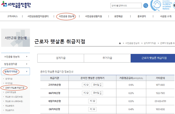Open 생계자금 sidebar submenu link

tap(9, 79)
